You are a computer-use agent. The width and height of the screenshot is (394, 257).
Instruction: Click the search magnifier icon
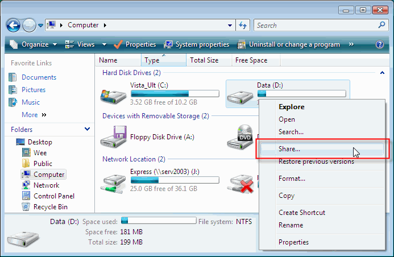click(x=381, y=25)
